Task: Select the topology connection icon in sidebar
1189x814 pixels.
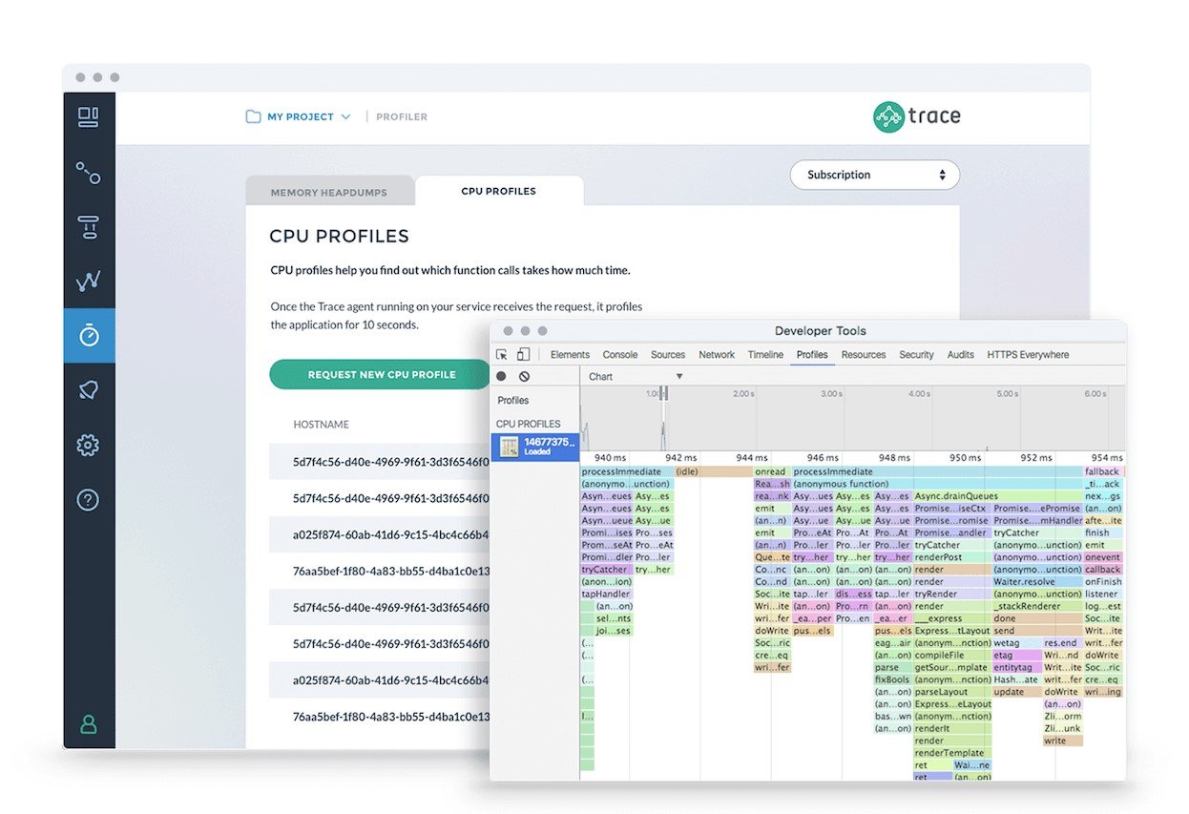Action: click(88, 173)
